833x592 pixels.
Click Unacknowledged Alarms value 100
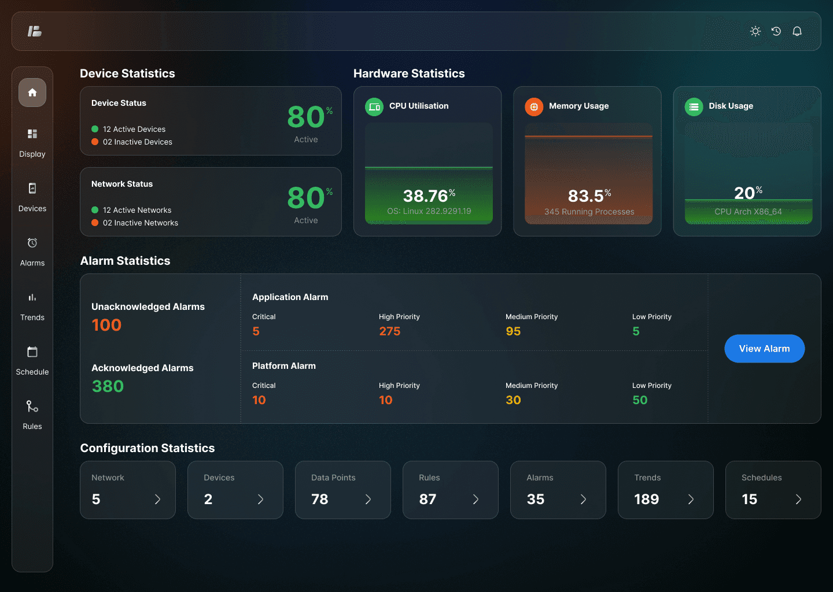click(x=106, y=325)
